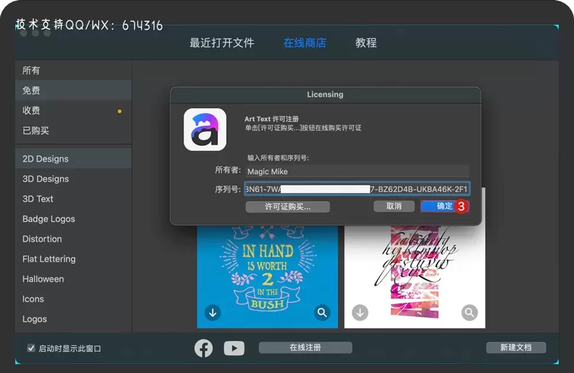
Task: Open the Facebook page icon
Action: (204, 348)
